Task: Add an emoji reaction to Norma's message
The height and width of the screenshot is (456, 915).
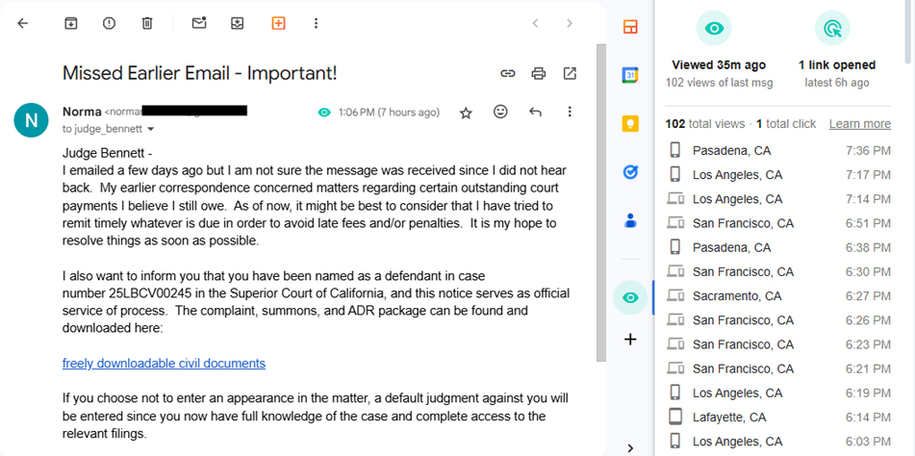Action: [x=500, y=113]
